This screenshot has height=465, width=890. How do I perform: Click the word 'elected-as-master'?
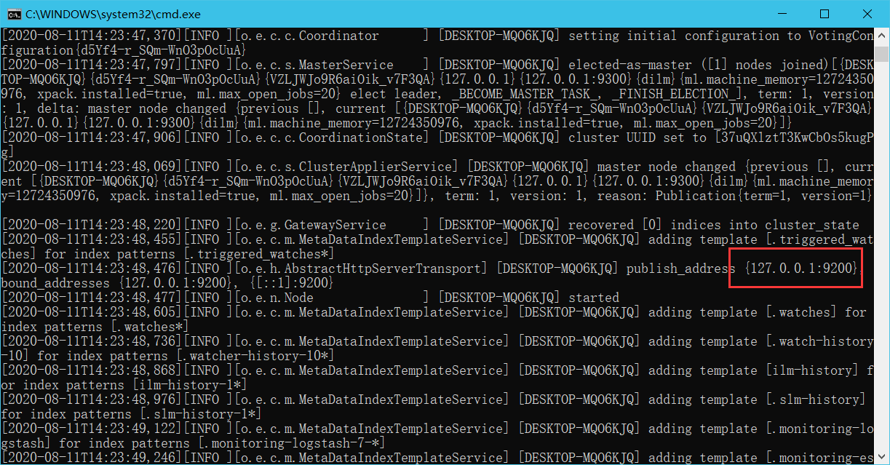click(x=630, y=65)
